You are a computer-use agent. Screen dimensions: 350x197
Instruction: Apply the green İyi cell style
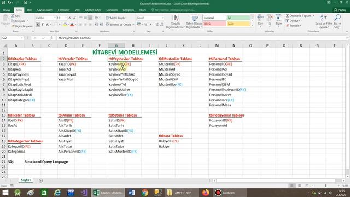point(238,18)
